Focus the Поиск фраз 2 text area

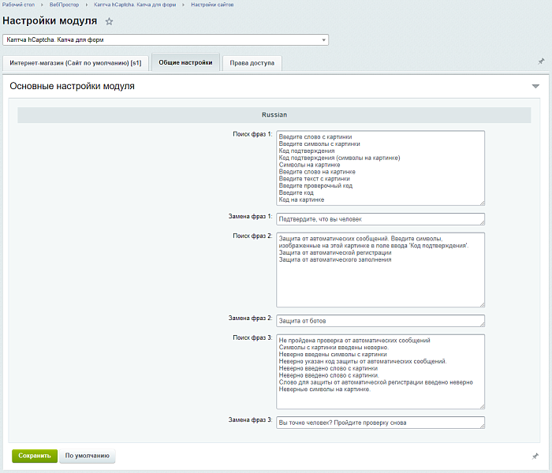tap(380, 269)
